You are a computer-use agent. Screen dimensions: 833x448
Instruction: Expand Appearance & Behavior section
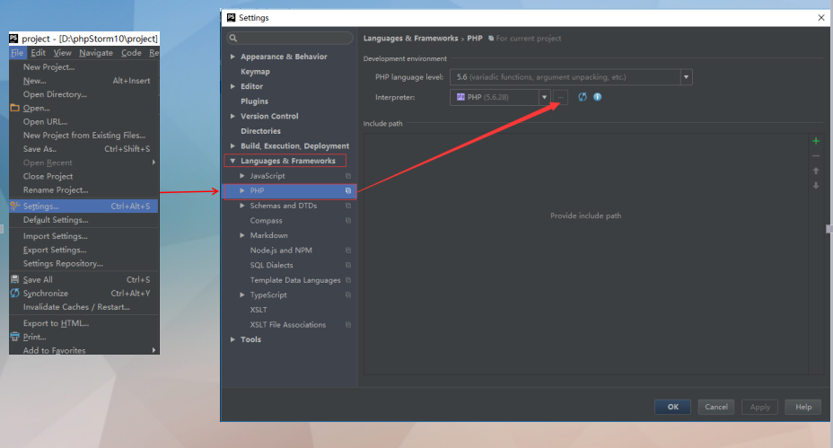[232, 57]
